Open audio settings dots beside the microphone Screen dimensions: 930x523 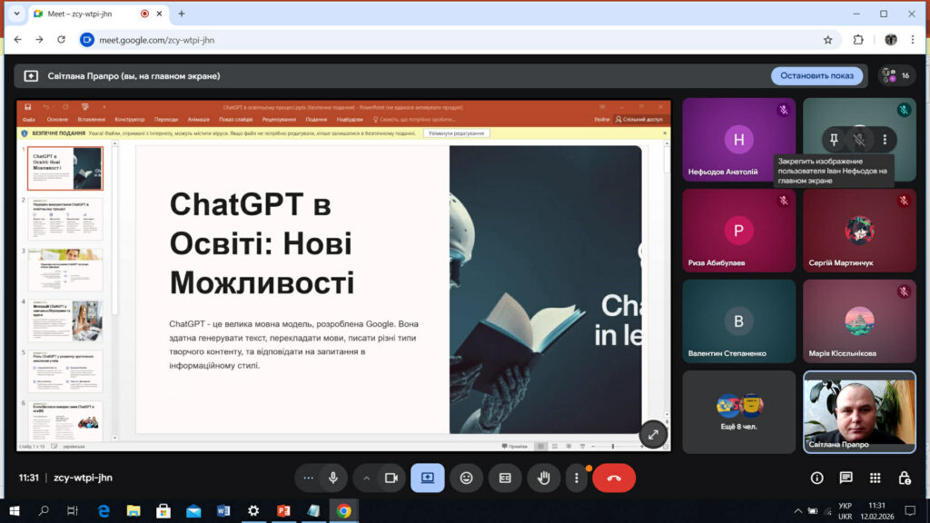click(309, 478)
